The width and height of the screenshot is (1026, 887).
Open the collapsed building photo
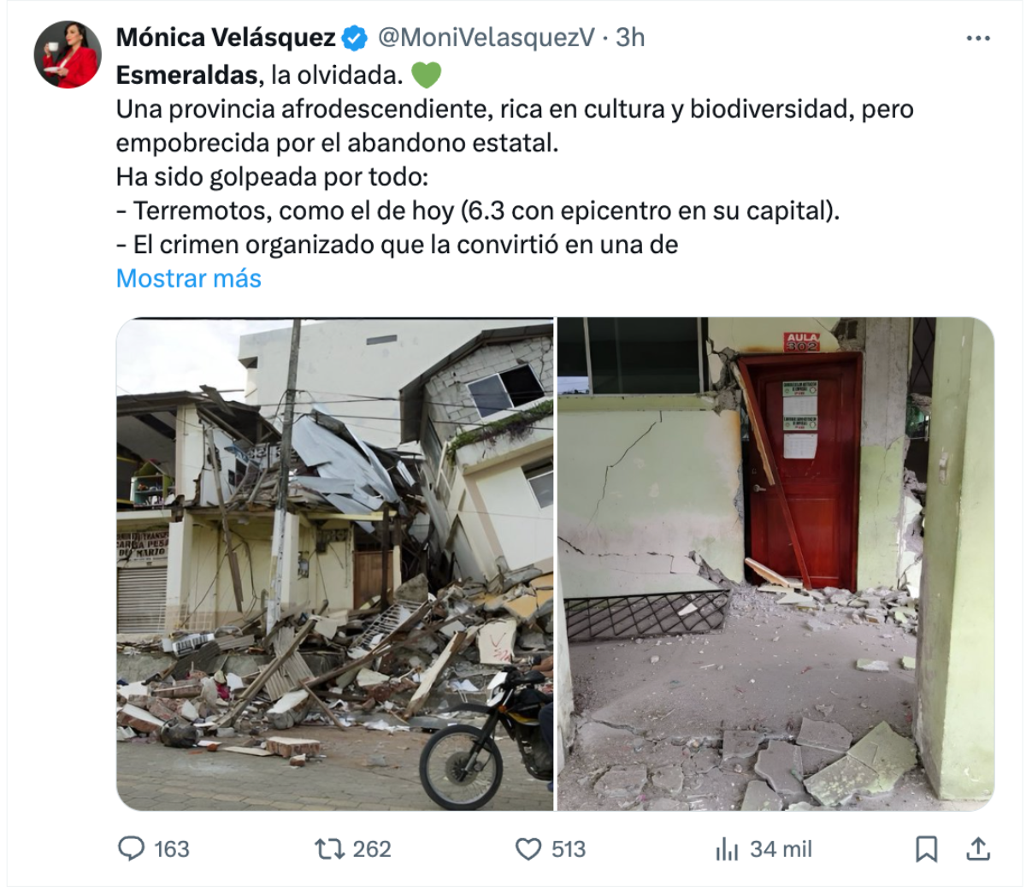pyautogui.click(x=335, y=564)
